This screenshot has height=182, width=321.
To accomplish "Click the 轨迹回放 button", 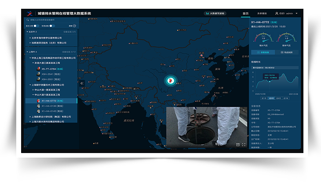I will 287,52.
